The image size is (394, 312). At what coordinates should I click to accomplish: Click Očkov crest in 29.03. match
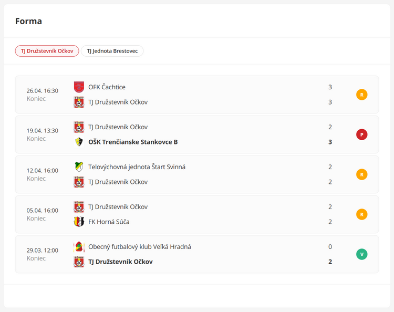click(79, 262)
